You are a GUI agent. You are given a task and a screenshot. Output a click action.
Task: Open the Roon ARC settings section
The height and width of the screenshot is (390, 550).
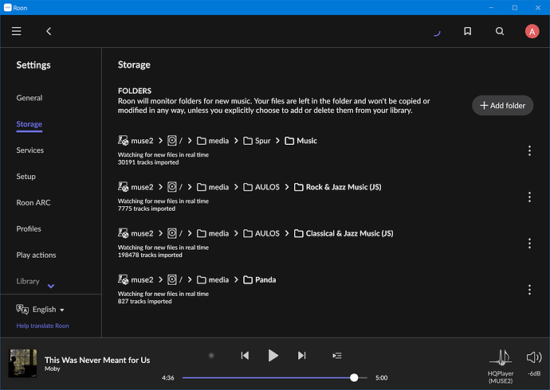point(33,203)
